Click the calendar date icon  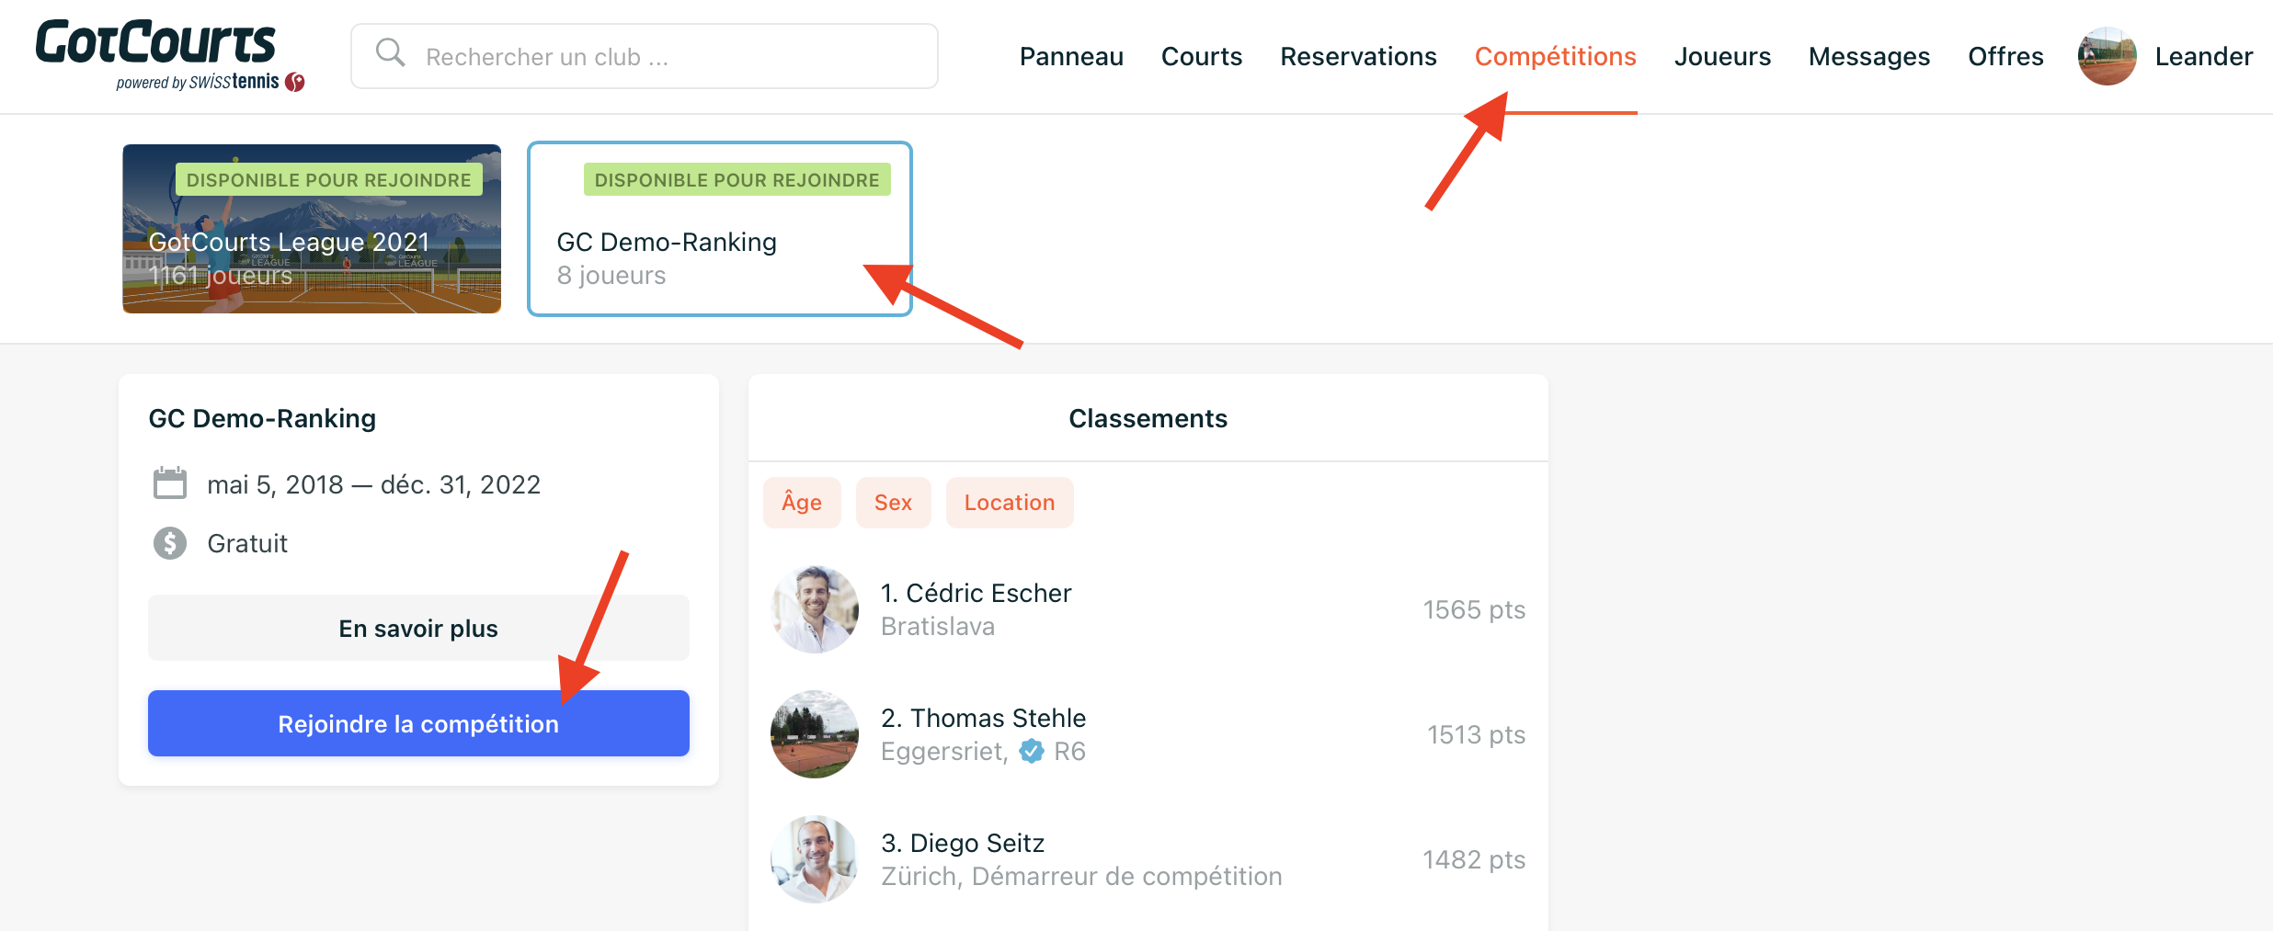point(169,483)
